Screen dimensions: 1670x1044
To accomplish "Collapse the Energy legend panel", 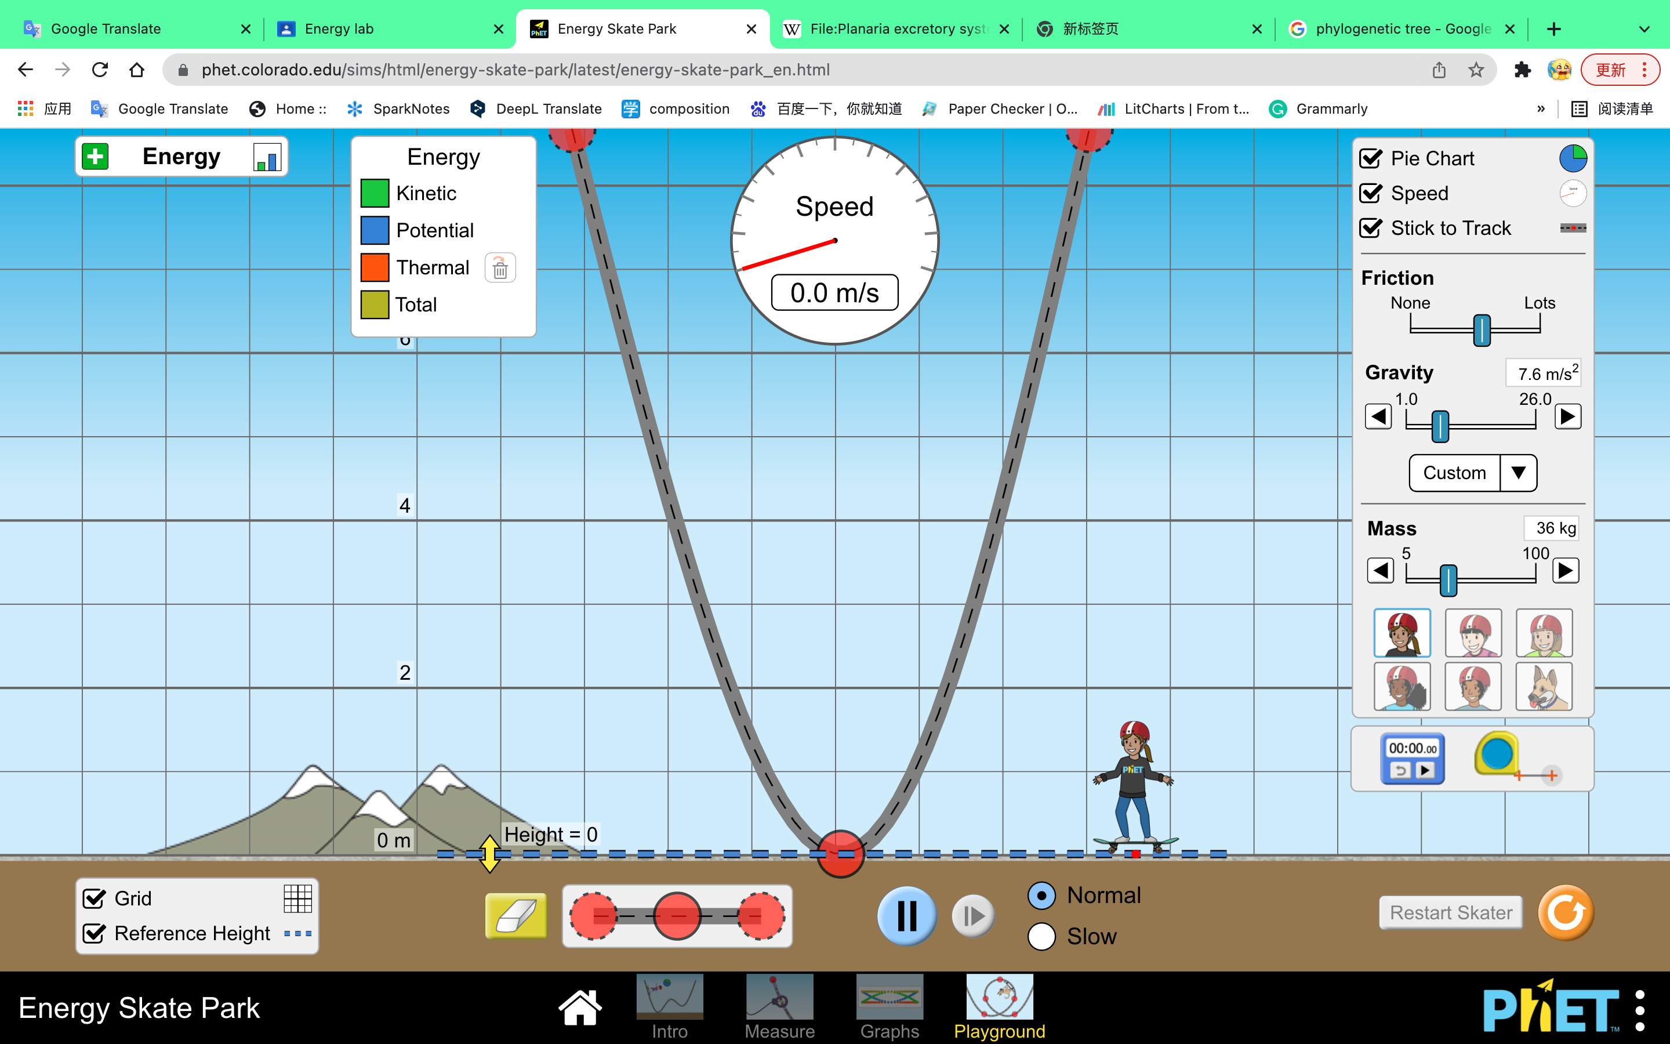I will click(x=95, y=156).
